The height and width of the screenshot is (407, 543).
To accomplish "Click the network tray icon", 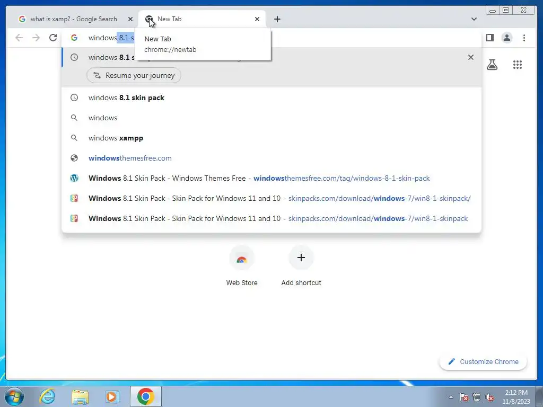I will pos(477,397).
